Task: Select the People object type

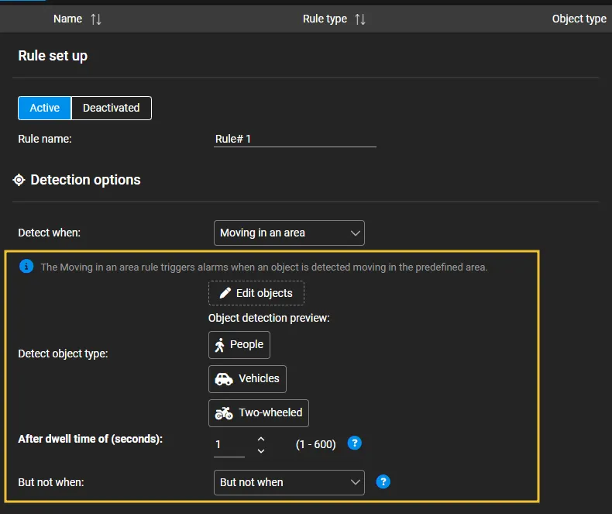Action: [x=239, y=345]
